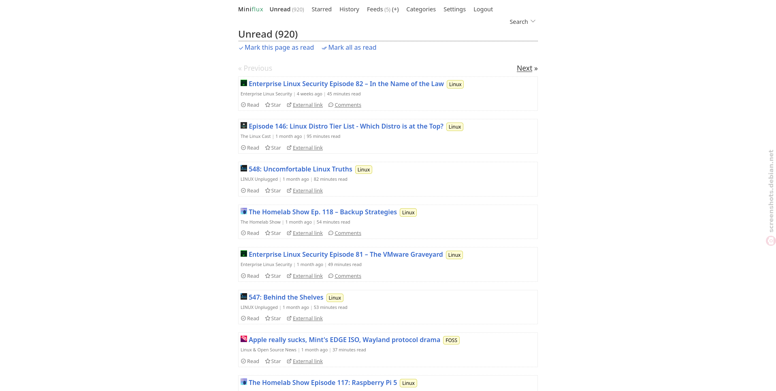The image size is (776, 391).
Task: Star the Homelab Show Ep. 118 entry
Action: click(273, 233)
